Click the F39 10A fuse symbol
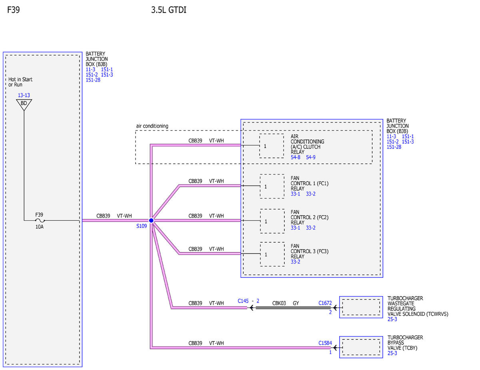The height and width of the screenshot is (370, 480). click(x=39, y=220)
